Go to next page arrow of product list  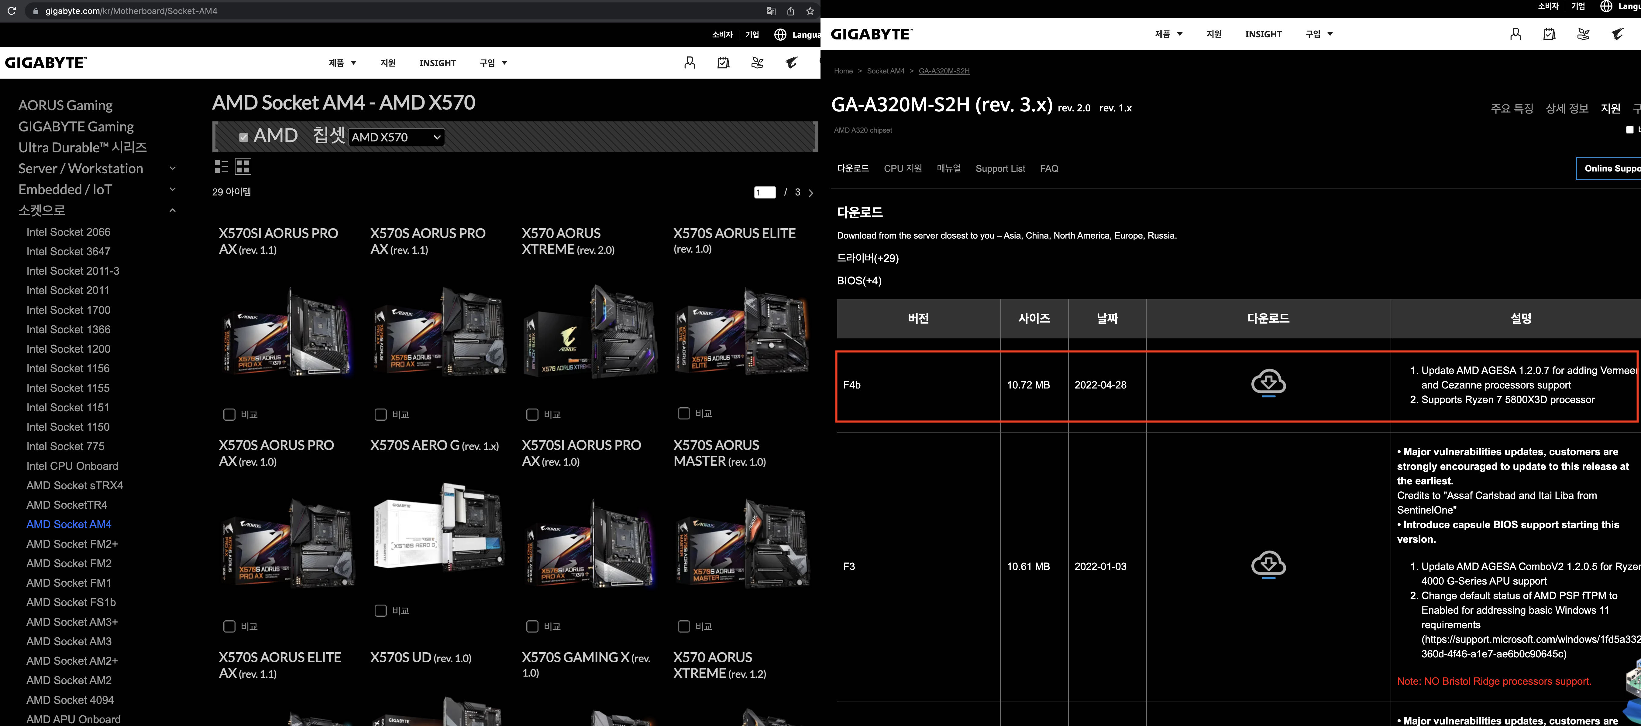click(x=811, y=193)
